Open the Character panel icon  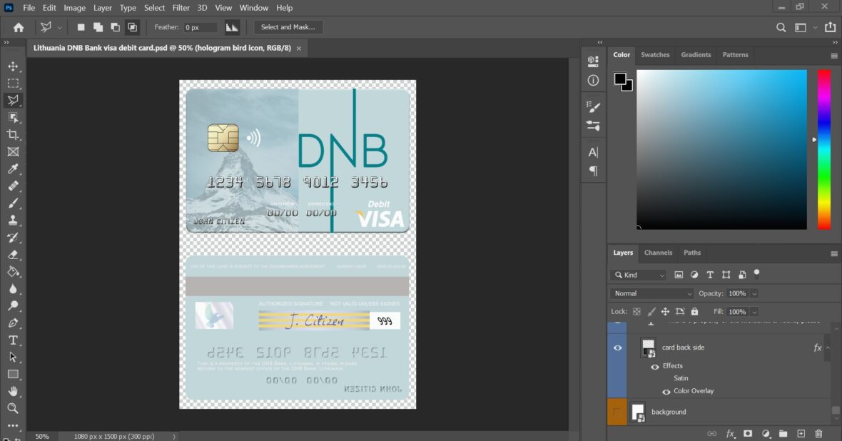[592, 151]
